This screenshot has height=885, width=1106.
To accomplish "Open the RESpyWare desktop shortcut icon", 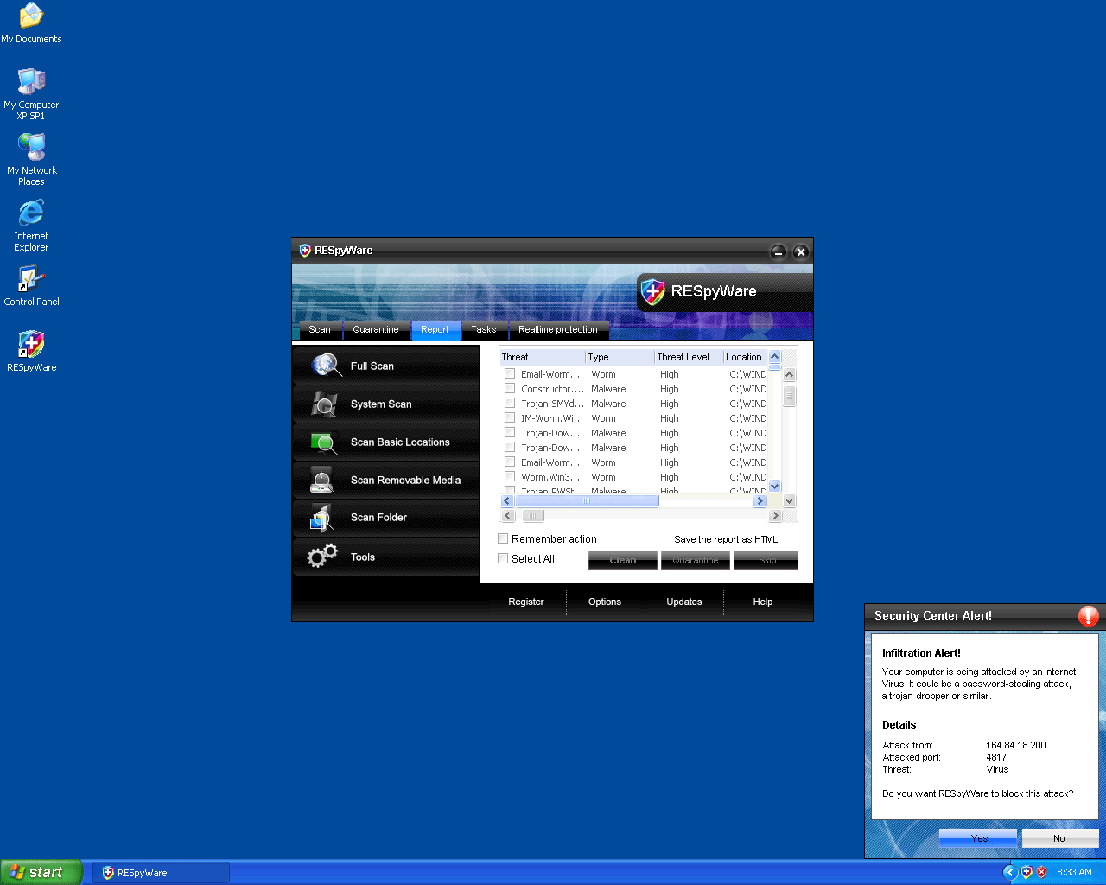I will (32, 344).
